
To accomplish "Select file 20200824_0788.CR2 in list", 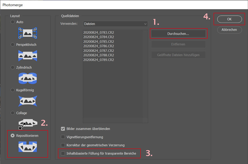I will pos(99,55).
